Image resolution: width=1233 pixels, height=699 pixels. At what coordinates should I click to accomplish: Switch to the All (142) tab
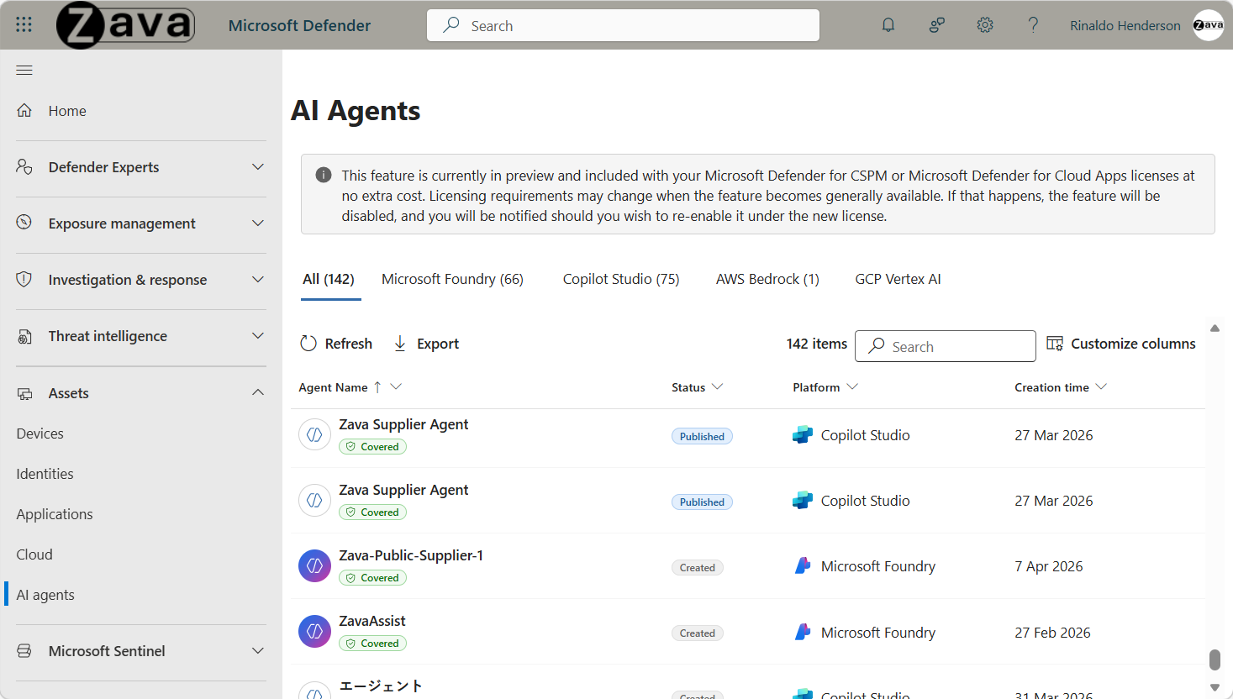click(x=329, y=279)
